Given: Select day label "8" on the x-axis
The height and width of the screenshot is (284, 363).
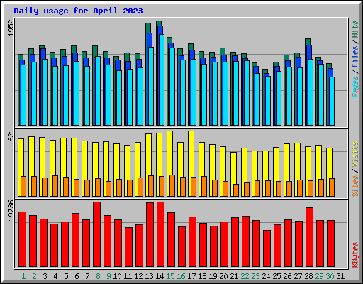Looking at the screenshot, I should (x=98, y=276).
